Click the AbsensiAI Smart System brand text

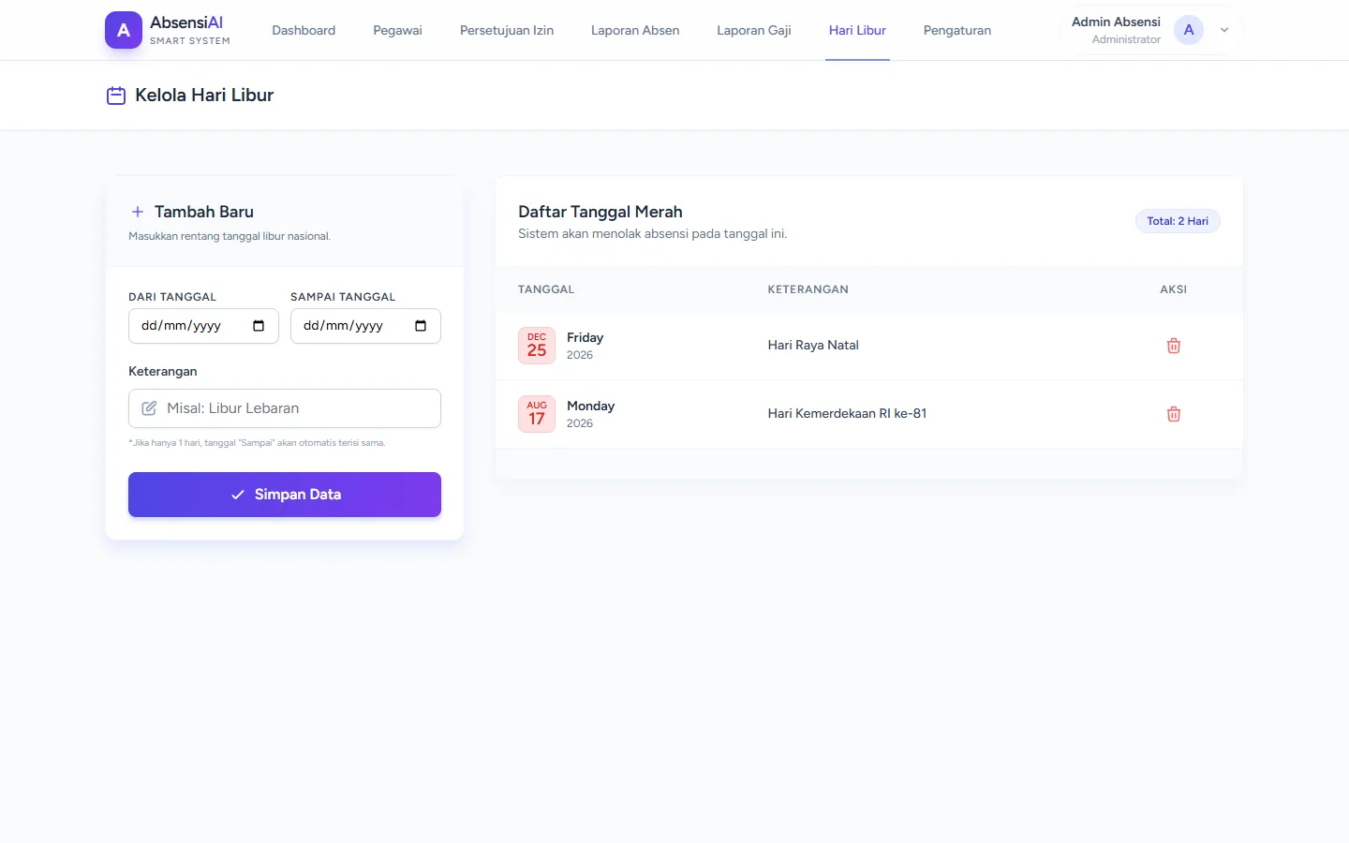pyautogui.click(x=190, y=30)
